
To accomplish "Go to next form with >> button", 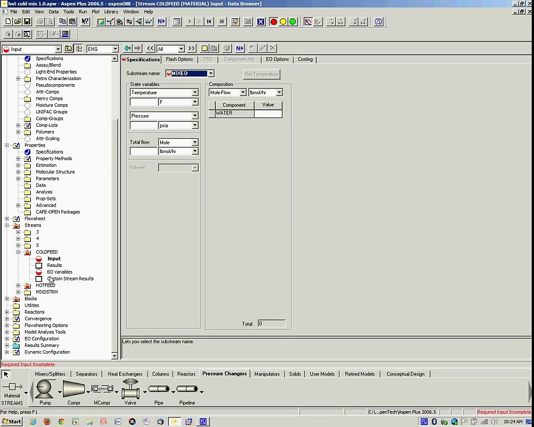I will coord(192,49).
